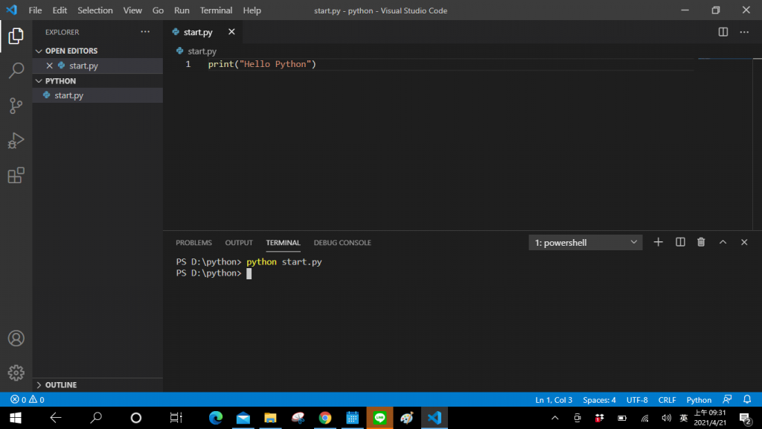Viewport: 762px width, 429px height.
Task: Open Task View on the taskbar
Action: (x=176, y=418)
